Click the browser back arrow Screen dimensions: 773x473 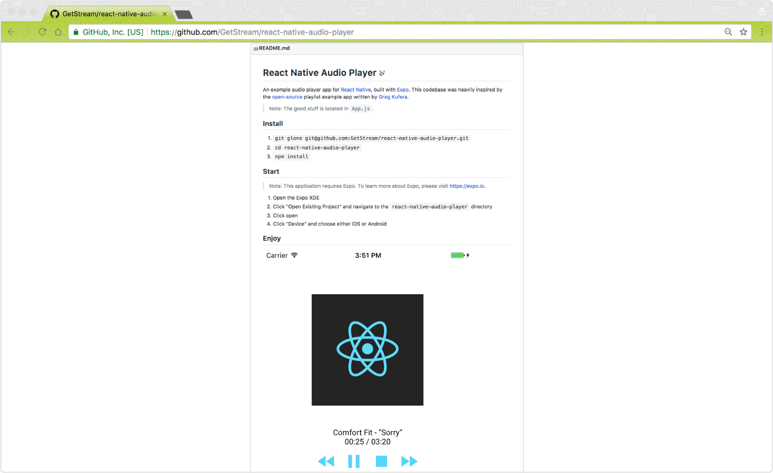point(11,32)
